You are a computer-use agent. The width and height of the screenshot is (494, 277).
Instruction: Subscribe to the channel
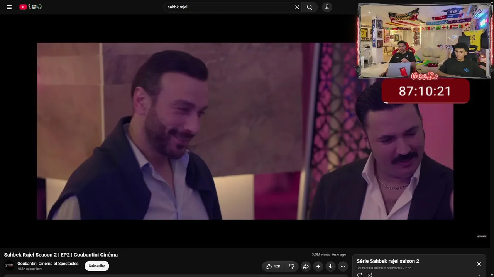[96, 266]
